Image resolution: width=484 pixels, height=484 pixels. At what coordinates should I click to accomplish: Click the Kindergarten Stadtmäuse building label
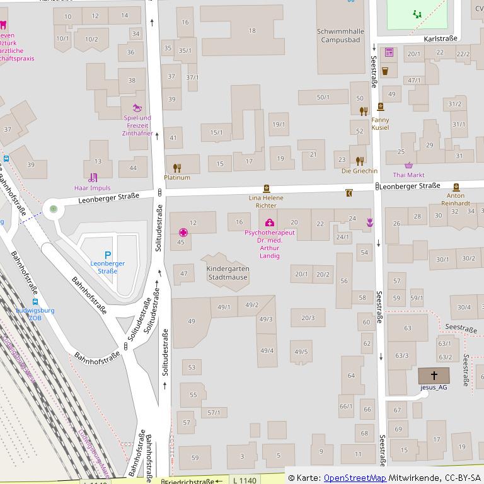pyautogui.click(x=228, y=272)
